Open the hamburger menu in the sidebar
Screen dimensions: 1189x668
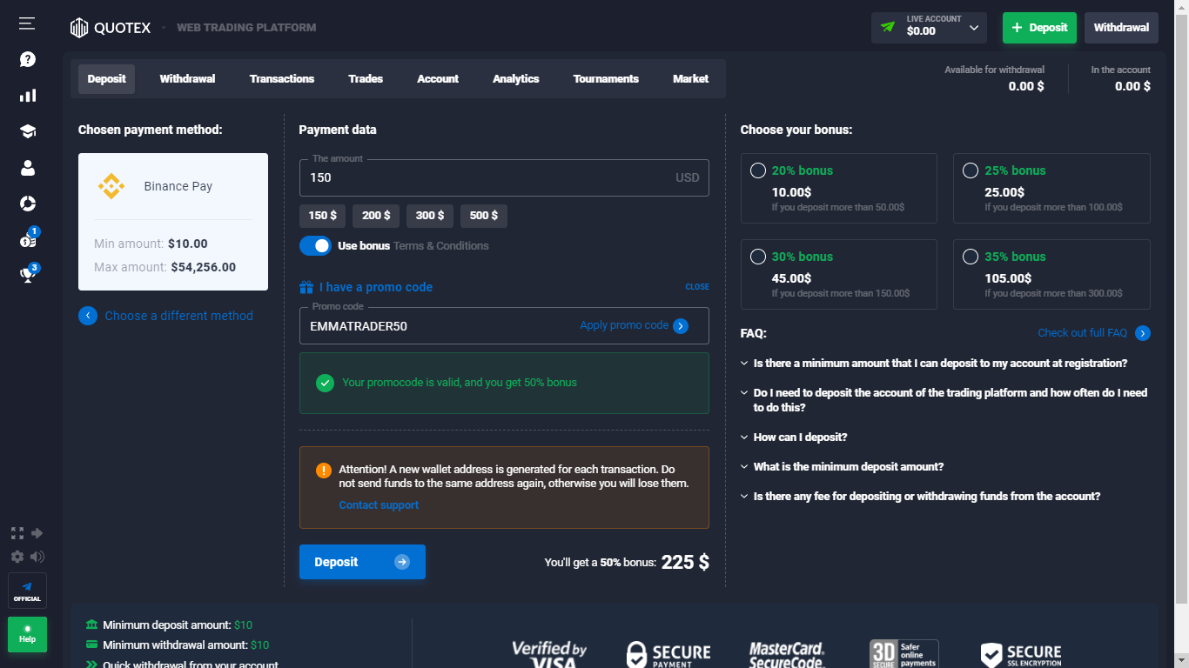click(27, 23)
